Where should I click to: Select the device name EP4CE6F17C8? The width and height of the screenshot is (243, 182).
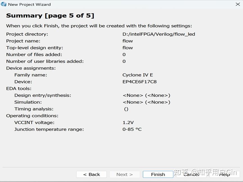click(139, 82)
